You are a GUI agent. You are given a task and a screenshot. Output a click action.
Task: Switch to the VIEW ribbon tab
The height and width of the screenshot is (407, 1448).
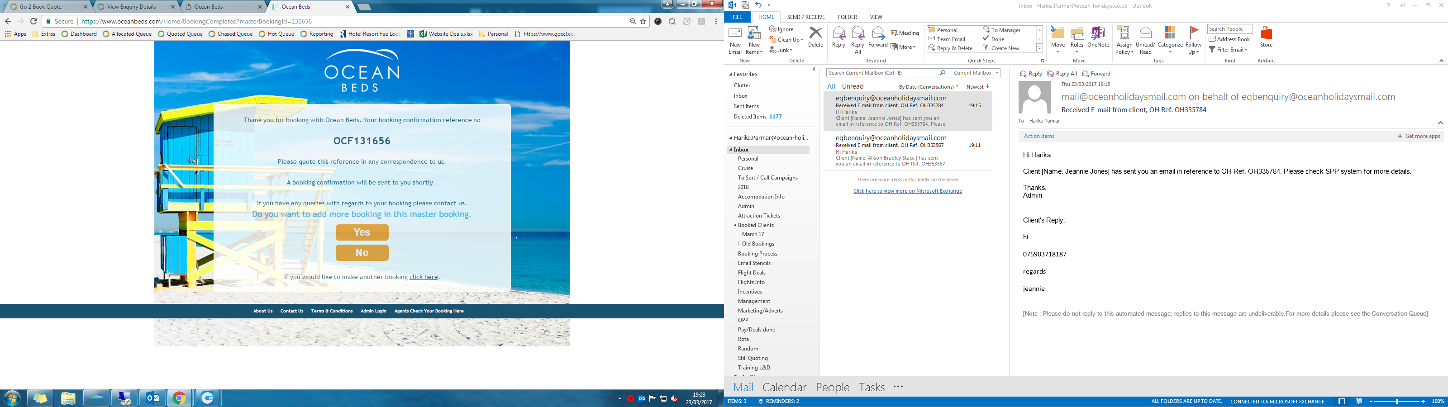point(876,18)
